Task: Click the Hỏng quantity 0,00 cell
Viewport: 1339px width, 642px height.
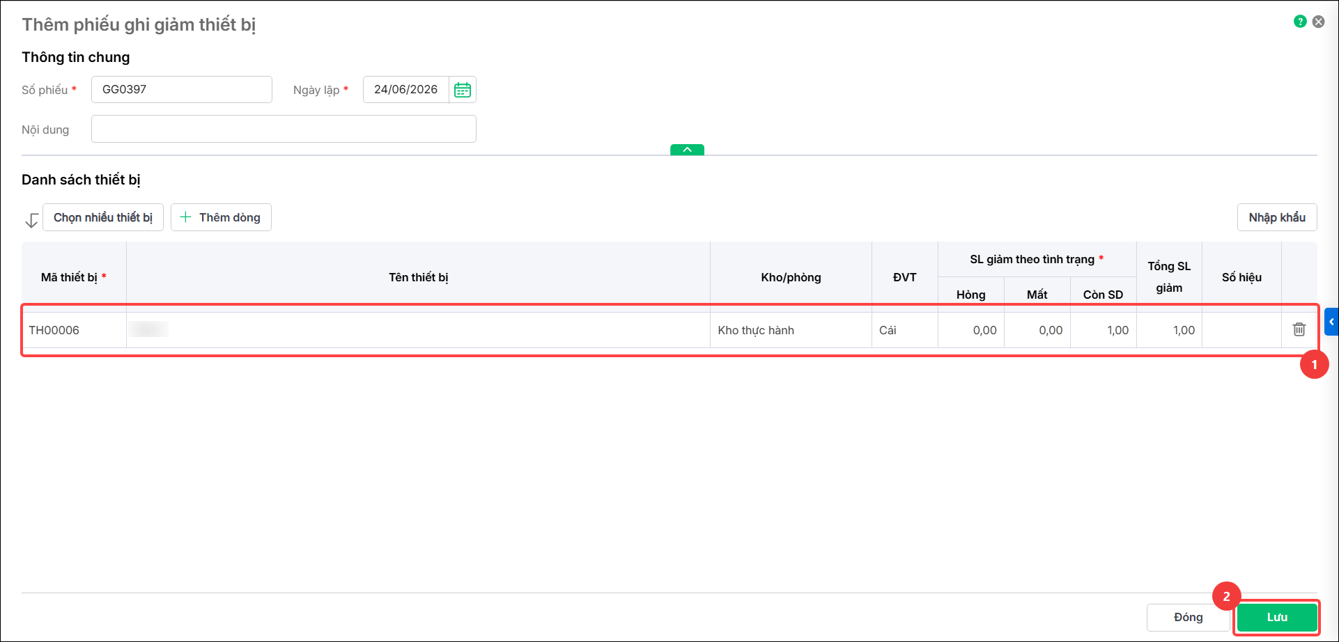Action: tap(971, 330)
